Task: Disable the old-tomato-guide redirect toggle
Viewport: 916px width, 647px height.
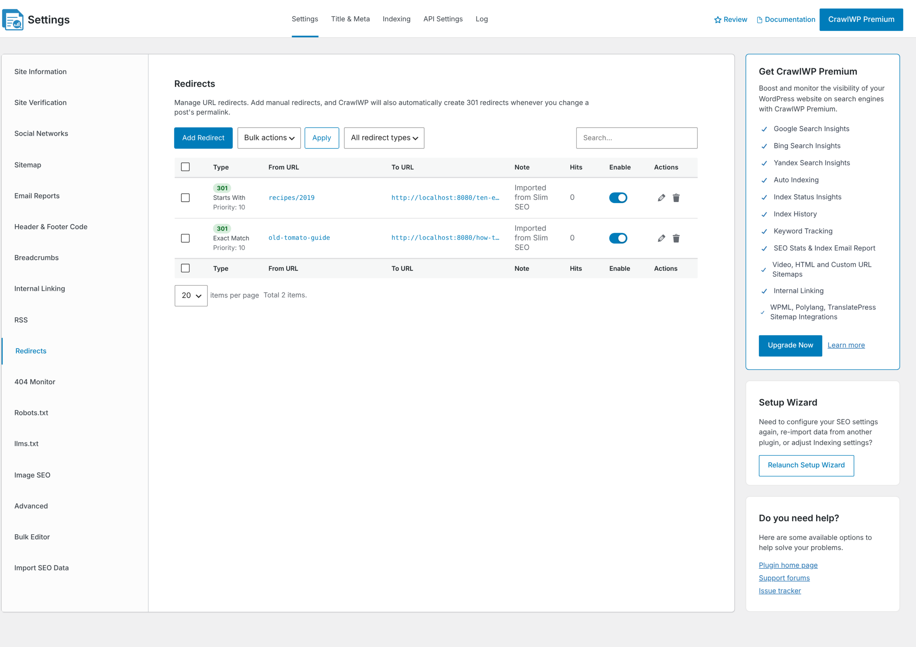Action: 618,238
